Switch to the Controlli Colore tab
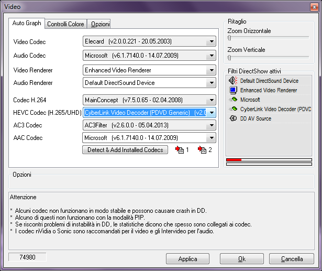This screenshot has height=271, width=322. (66, 24)
